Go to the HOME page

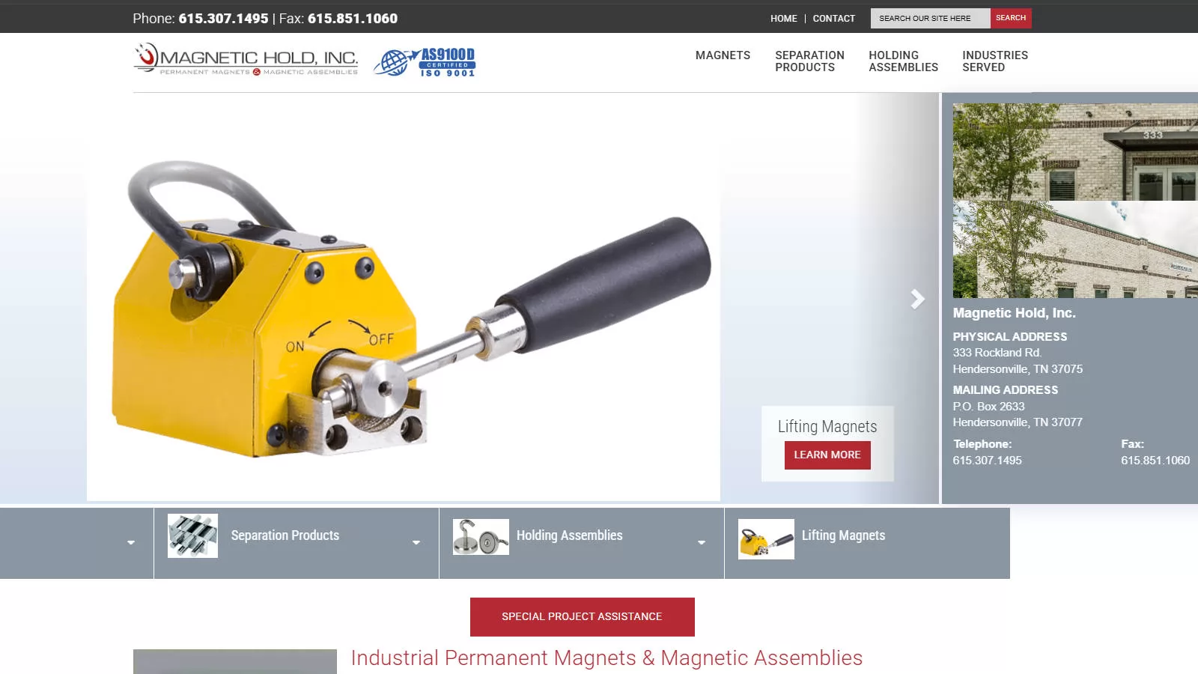coord(783,18)
